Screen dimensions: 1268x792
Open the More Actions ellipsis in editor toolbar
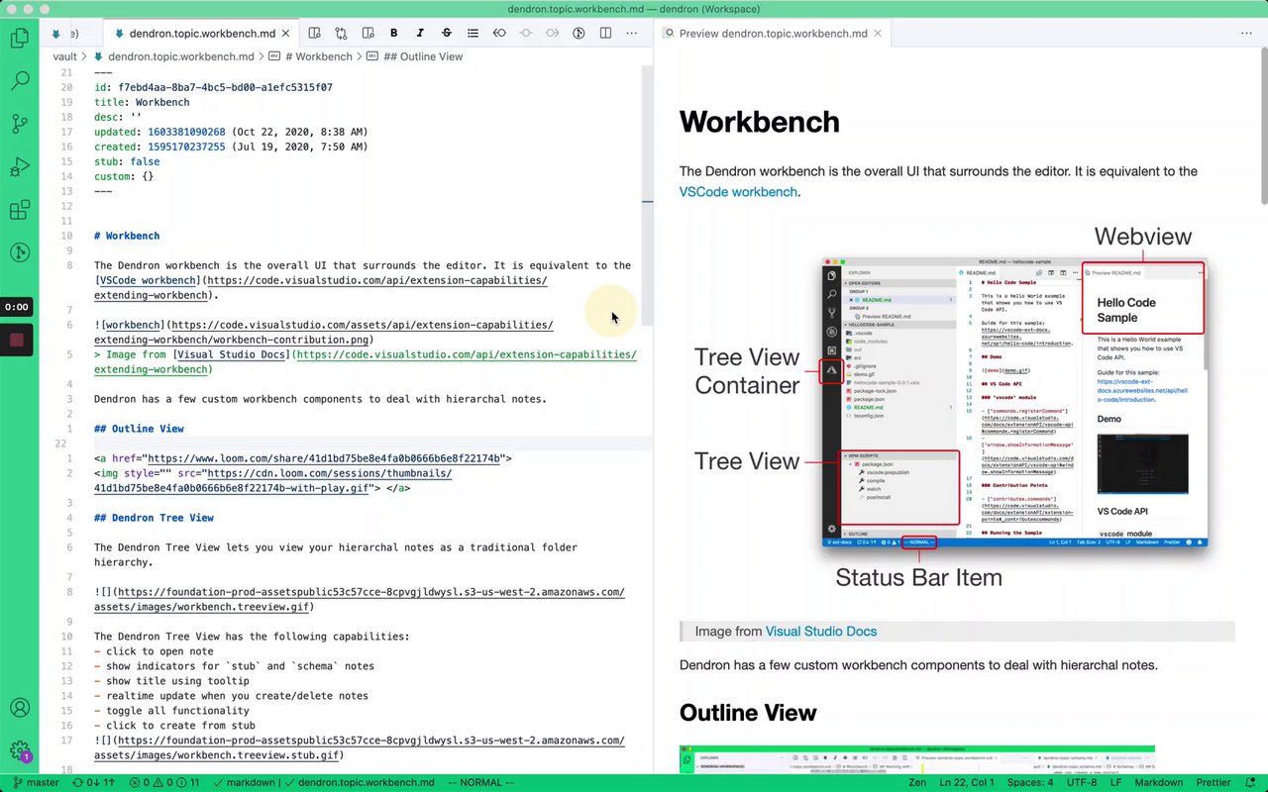(x=632, y=33)
